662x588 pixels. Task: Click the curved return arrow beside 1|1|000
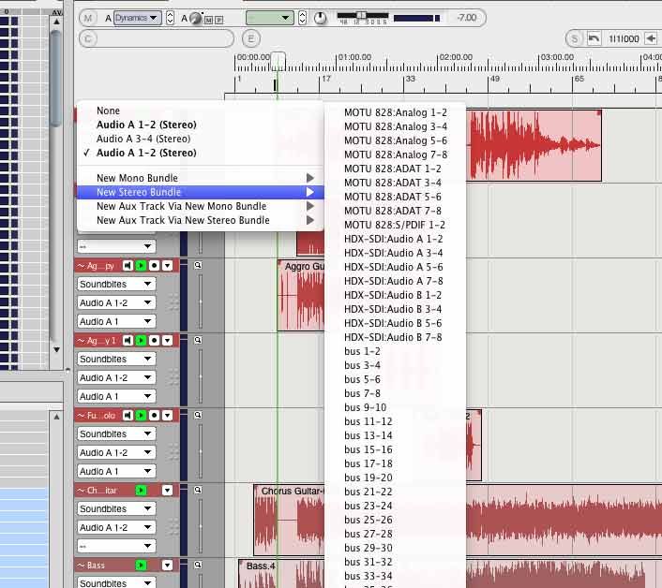pyautogui.click(x=594, y=38)
